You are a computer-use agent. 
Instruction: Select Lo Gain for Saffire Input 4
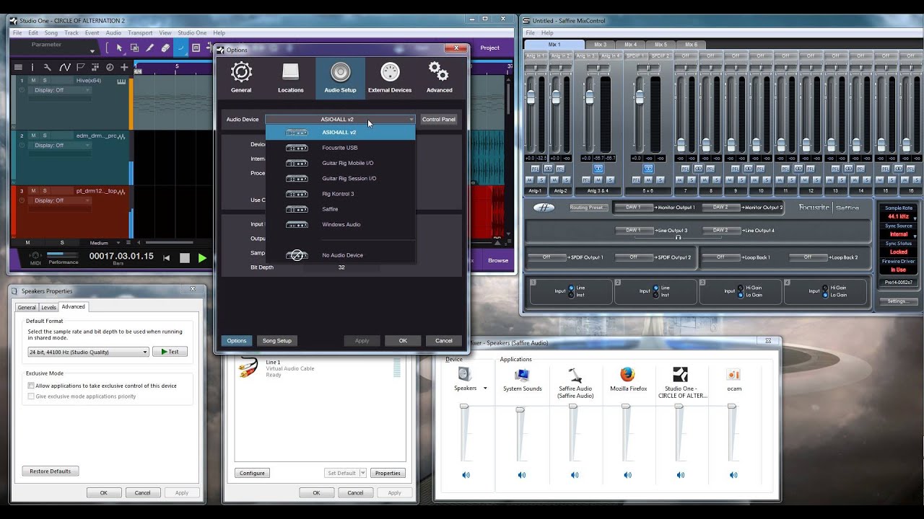point(826,295)
